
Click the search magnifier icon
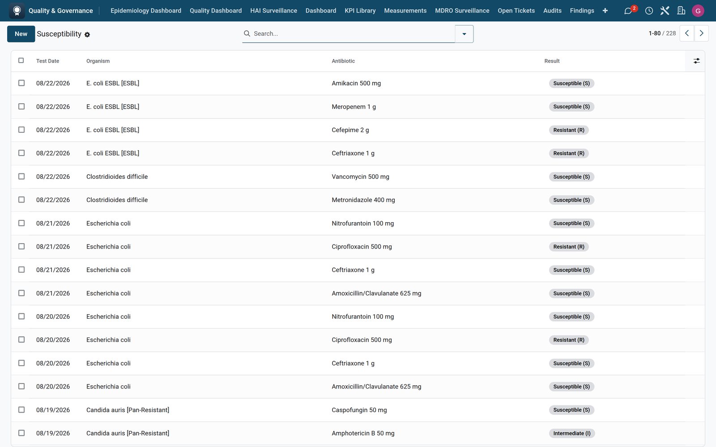click(x=247, y=34)
